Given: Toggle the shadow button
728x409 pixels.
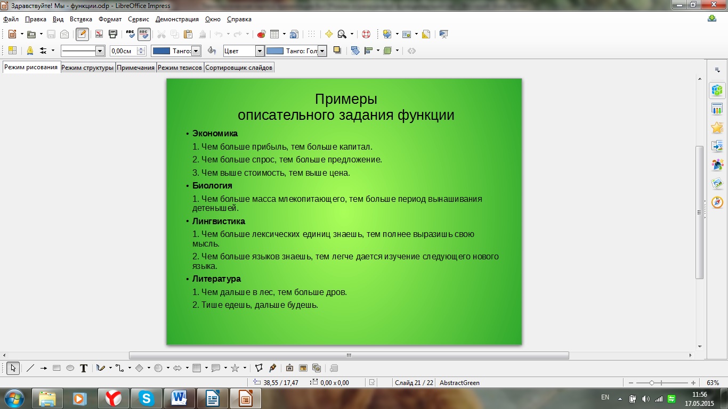Looking at the screenshot, I should click(x=337, y=51).
